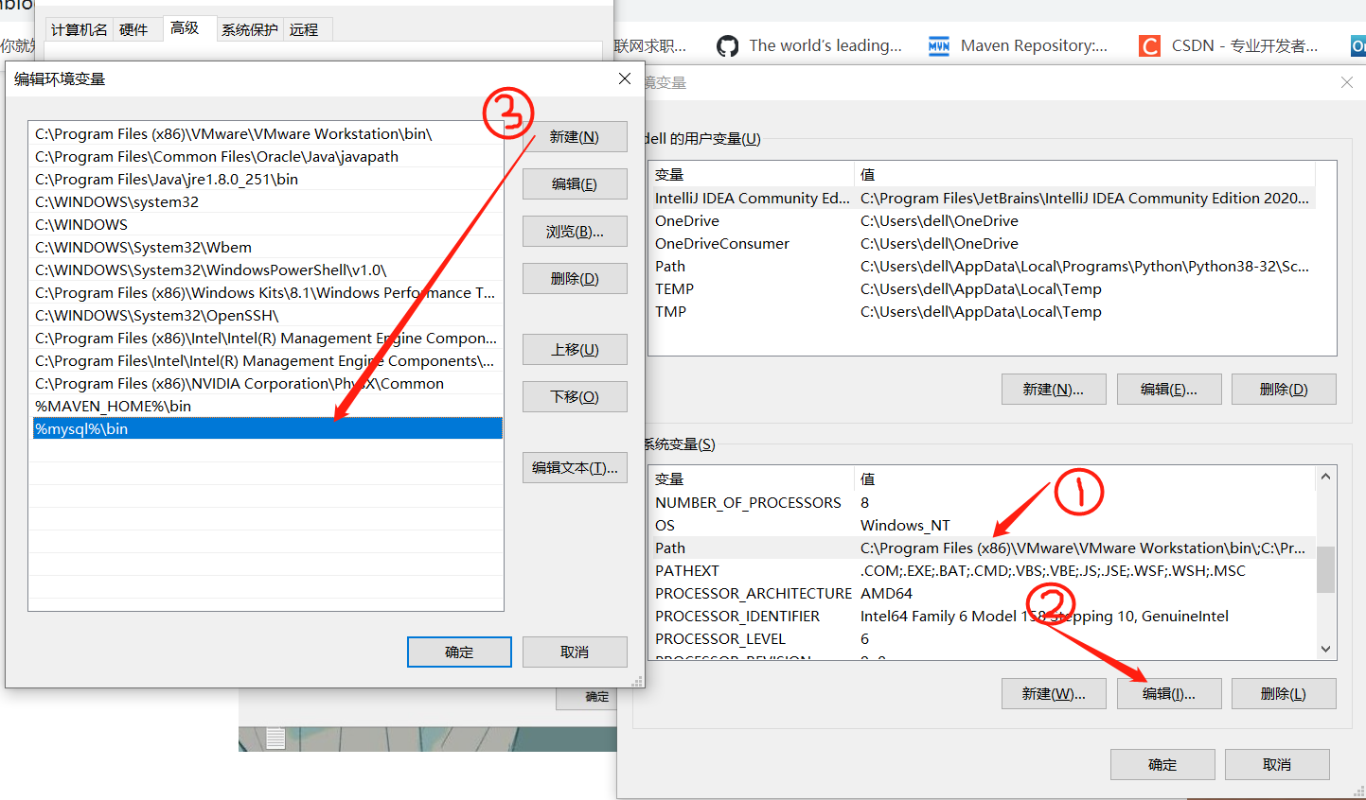The width and height of the screenshot is (1366, 800).
Task: Select the NVIDIA Corporation\PhysX\Common entry
Action: coord(267,384)
